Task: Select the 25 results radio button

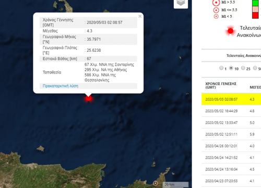Action: [x=243, y=68]
